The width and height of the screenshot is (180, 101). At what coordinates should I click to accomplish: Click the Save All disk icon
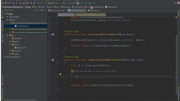pos(6,3)
